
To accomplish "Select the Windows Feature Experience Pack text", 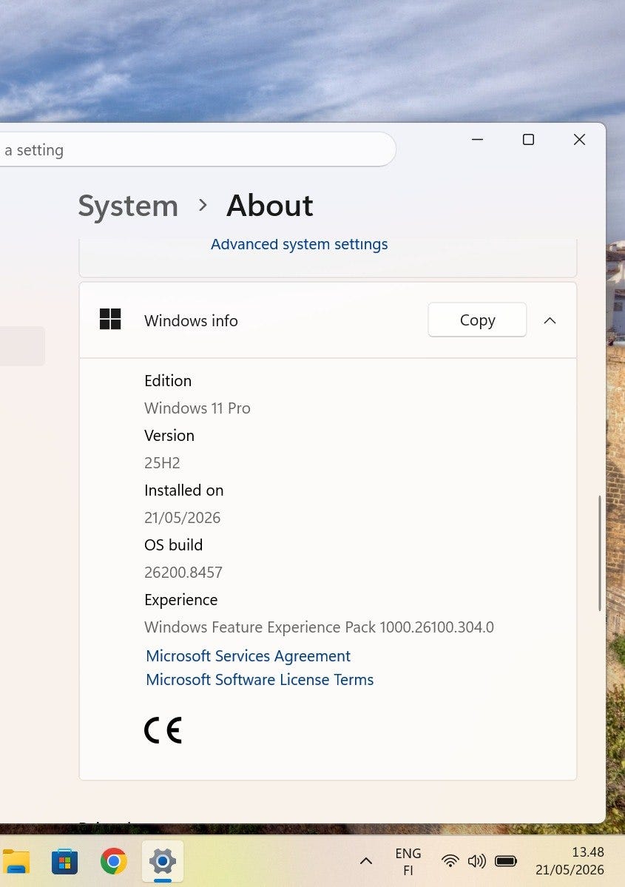I will [x=319, y=627].
